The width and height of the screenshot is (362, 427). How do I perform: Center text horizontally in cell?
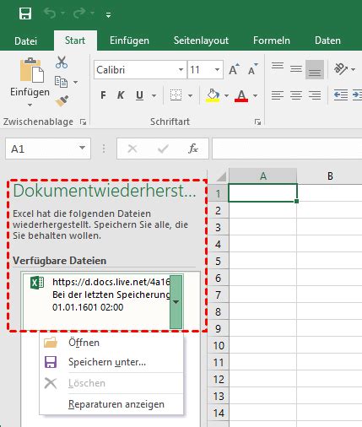click(x=296, y=95)
